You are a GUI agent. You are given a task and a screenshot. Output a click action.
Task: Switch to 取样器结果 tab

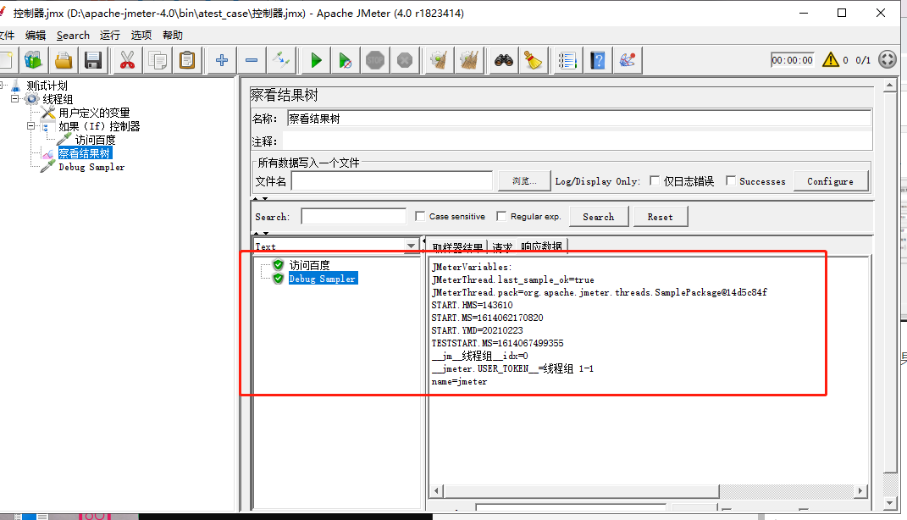457,246
